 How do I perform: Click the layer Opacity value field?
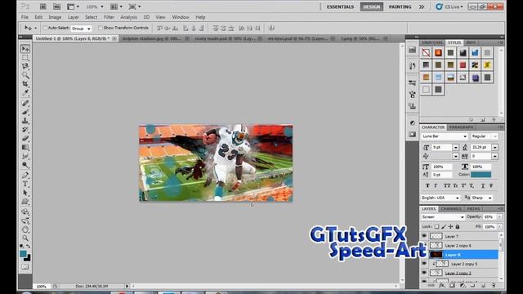point(489,217)
